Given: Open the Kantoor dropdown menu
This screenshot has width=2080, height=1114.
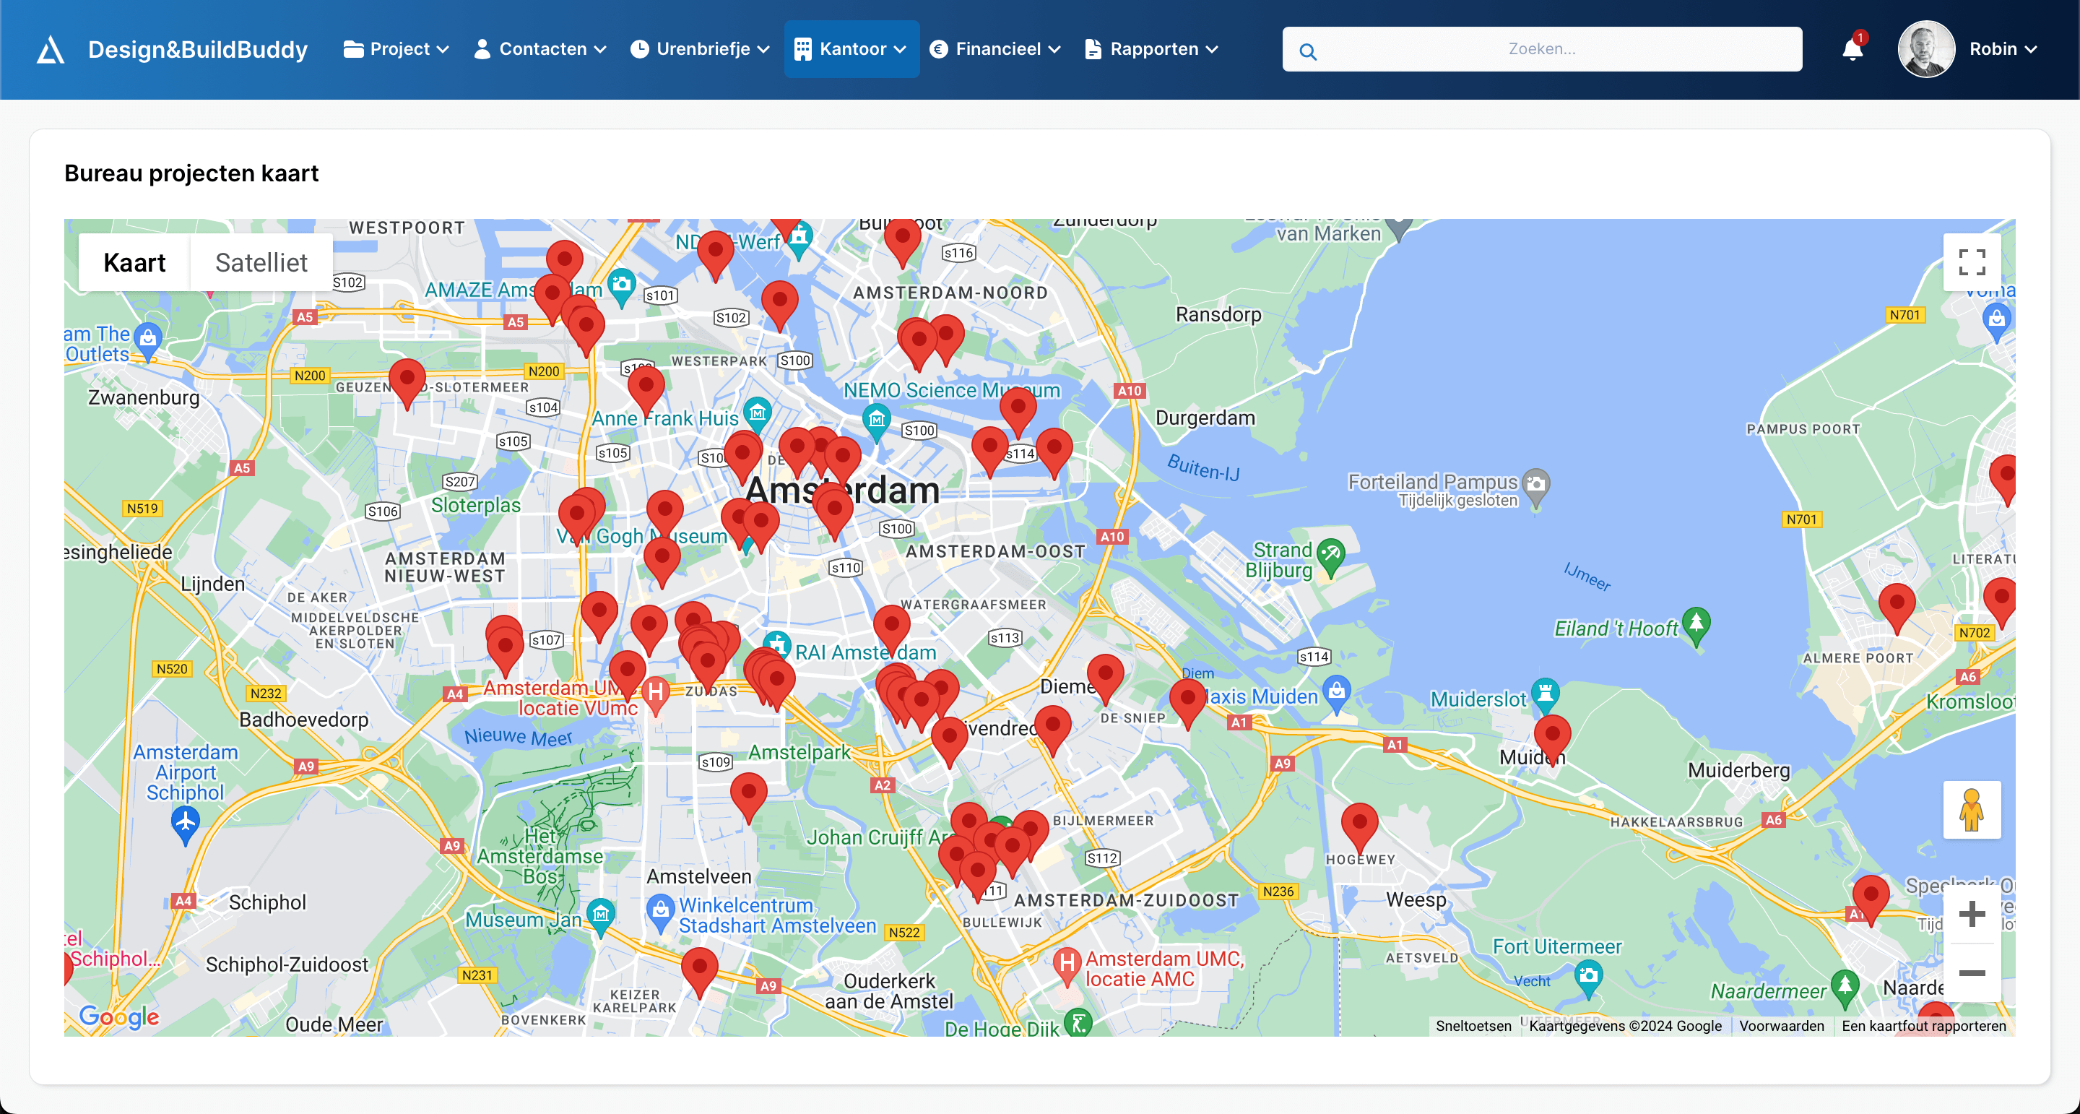Looking at the screenshot, I should click(851, 49).
